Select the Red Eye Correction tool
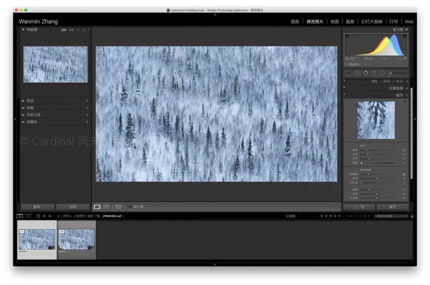 pyautogui.click(x=365, y=73)
